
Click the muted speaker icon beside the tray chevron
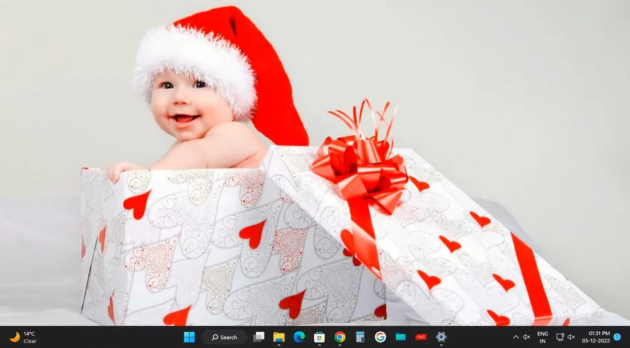tap(527, 337)
